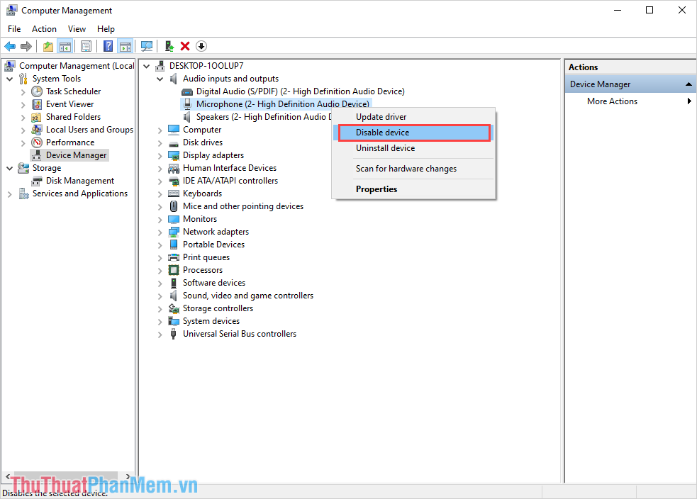
Task: Expand the Universal Serial Bus controllers node
Action: (x=160, y=333)
